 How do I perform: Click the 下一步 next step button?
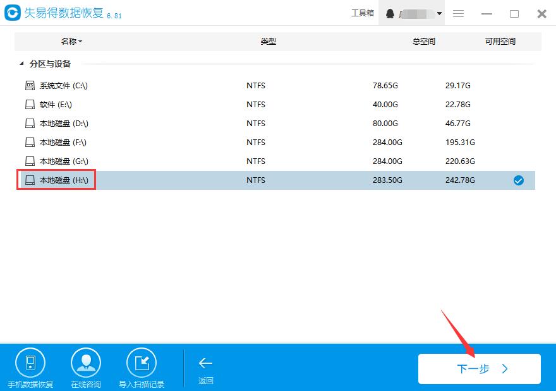pyautogui.click(x=480, y=369)
